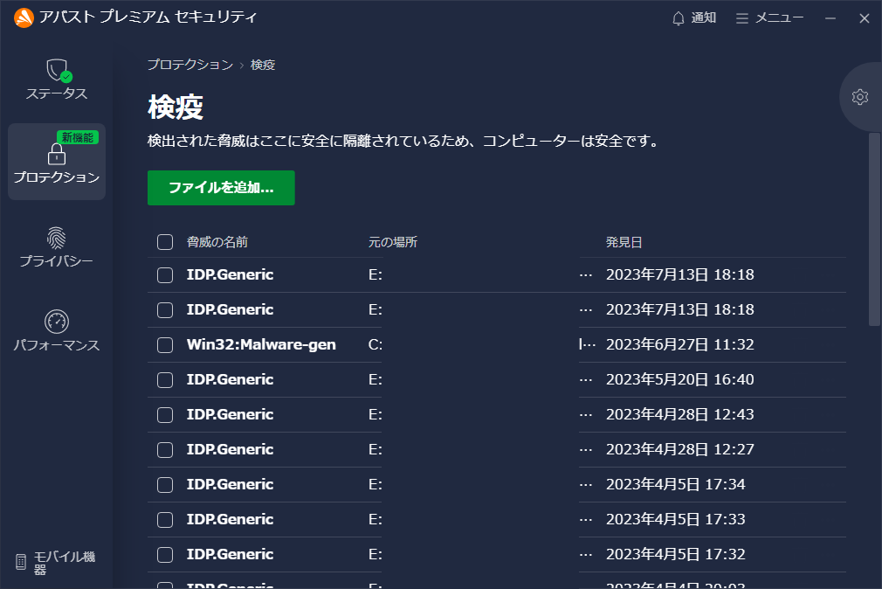Tick the select-all checkbox beside 脅威の名前
882x589 pixels.
165,242
